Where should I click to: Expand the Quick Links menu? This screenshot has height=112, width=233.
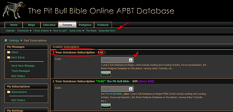click(x=77, y=31)
